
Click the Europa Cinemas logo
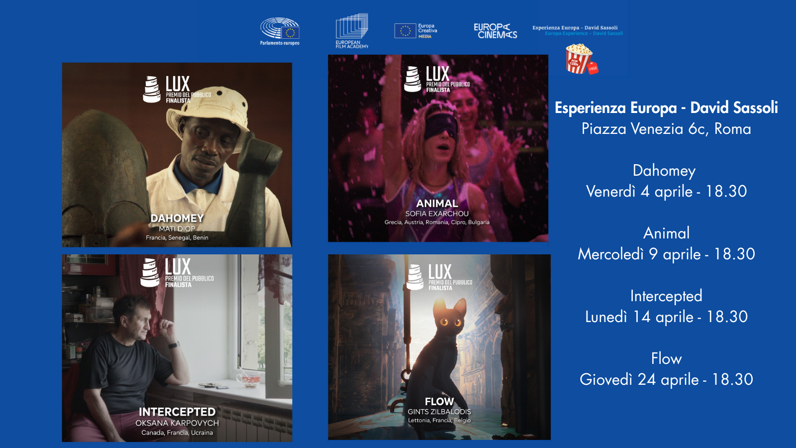(495, 31)
